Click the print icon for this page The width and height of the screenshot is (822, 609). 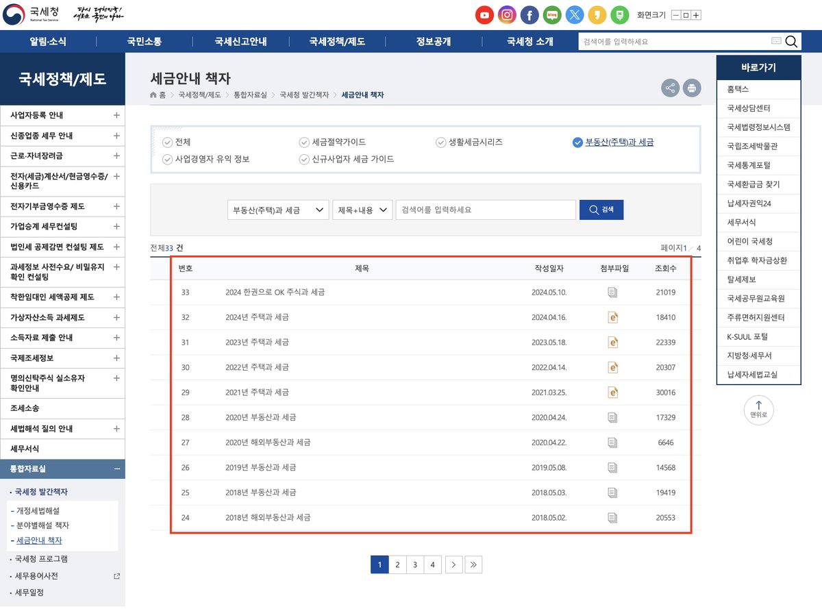(x=692, y=88)
